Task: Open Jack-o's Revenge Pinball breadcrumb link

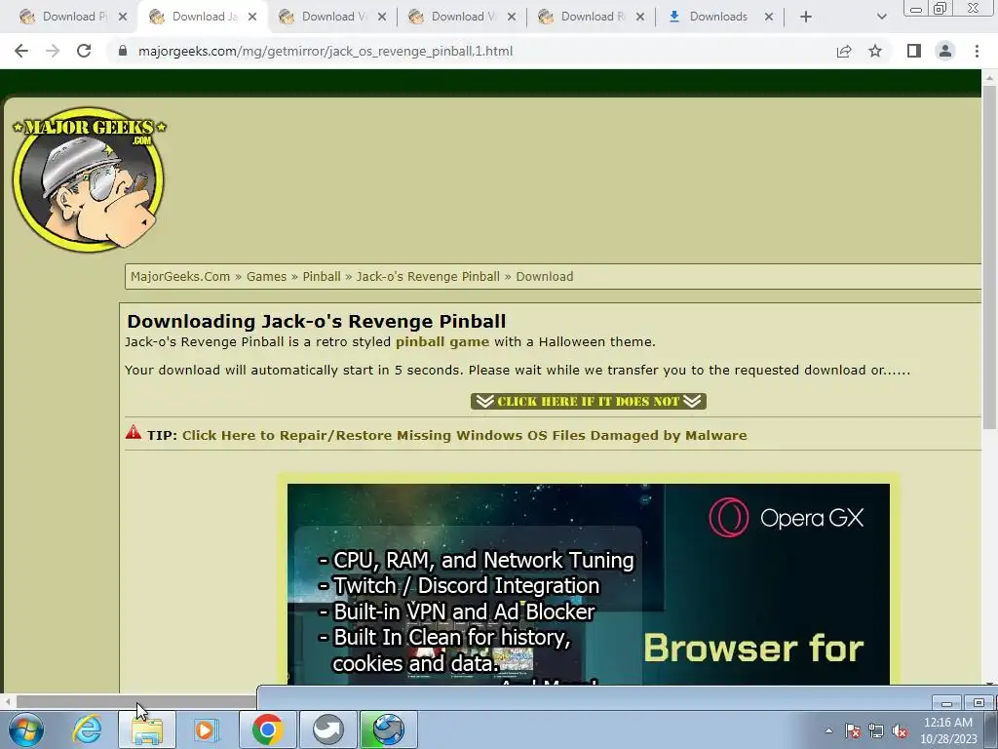Action: tap(428, 276)
